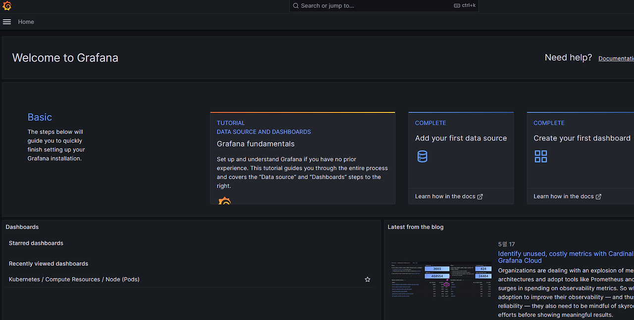
Task: Click COMPLETE label on dashboard card
Action: click(x=549, y=123)
